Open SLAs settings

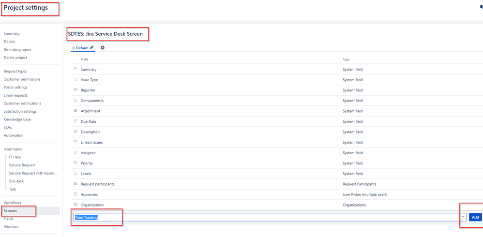8,127
